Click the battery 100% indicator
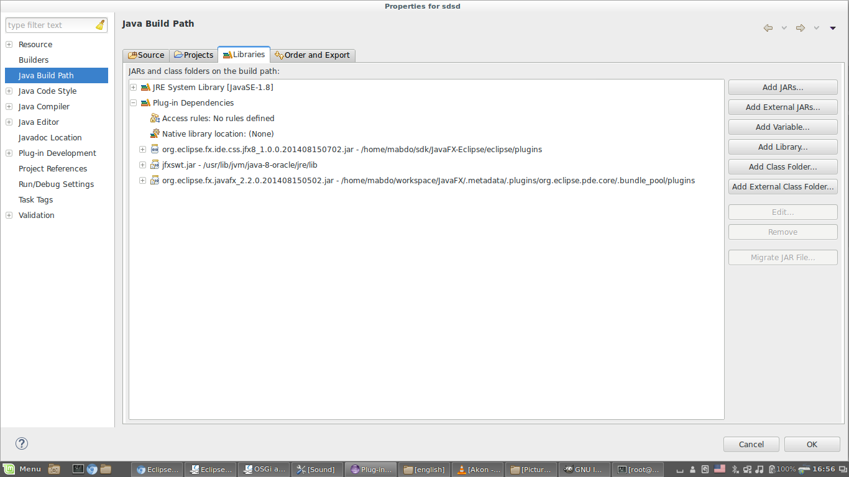 782,469
